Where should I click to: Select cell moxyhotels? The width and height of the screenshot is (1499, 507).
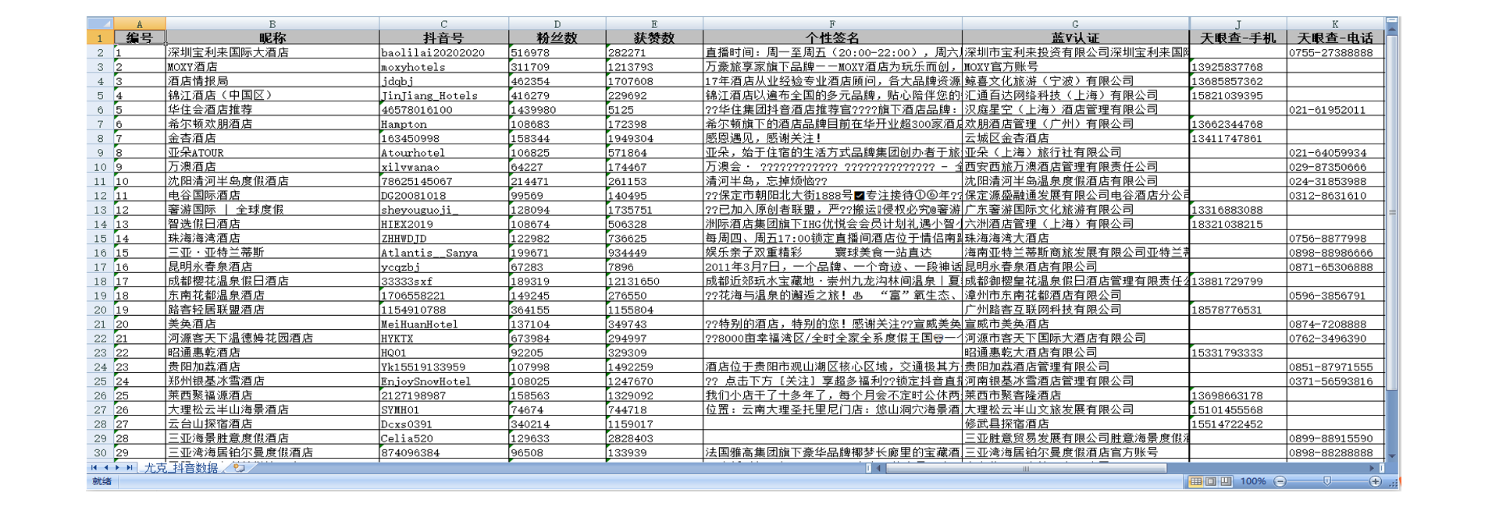coord(443,66)
